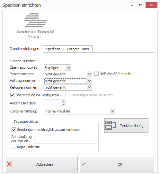Click the Andreas Schmid Group logo

(35, 26)
